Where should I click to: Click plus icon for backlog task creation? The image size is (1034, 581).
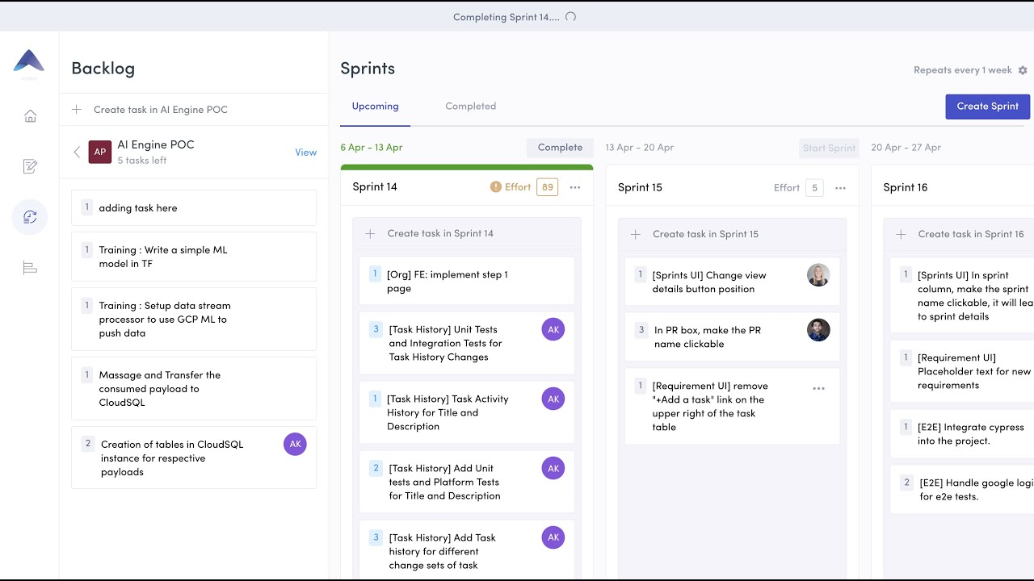pyautogui.click(x=77, y=110)
